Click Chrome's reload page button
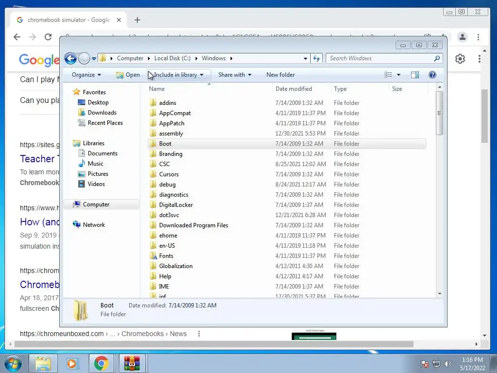Screen dimensions: 497x373 48,37
